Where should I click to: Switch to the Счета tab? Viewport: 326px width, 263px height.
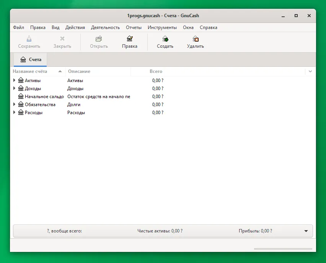pyautogui.click(x=31, y=60)
